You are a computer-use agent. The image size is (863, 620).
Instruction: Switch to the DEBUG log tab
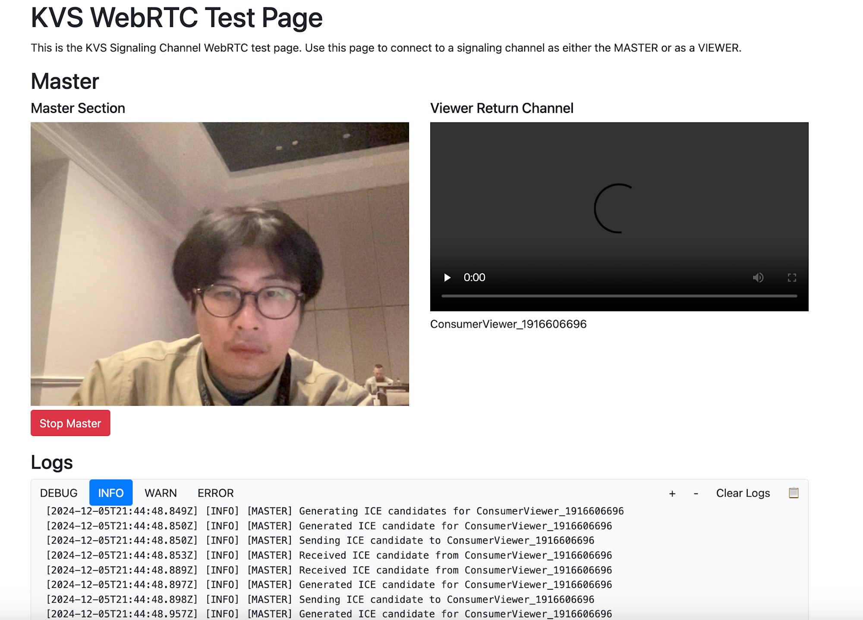[x=59, y=493]
